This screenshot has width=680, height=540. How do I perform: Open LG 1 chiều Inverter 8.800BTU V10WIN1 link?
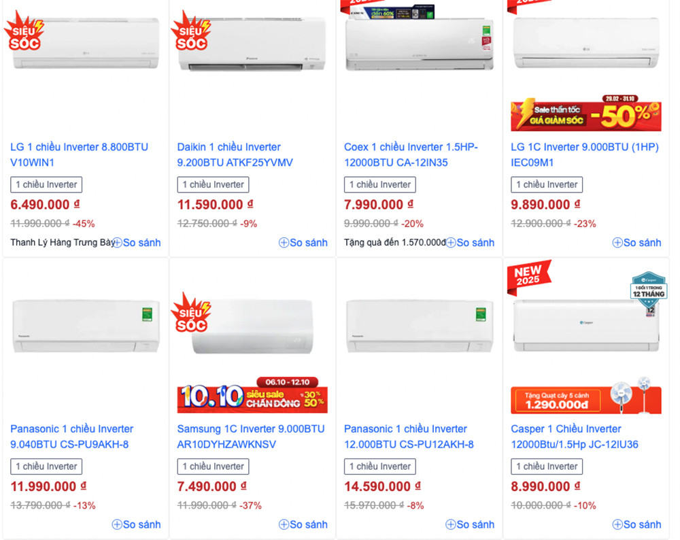80,155
